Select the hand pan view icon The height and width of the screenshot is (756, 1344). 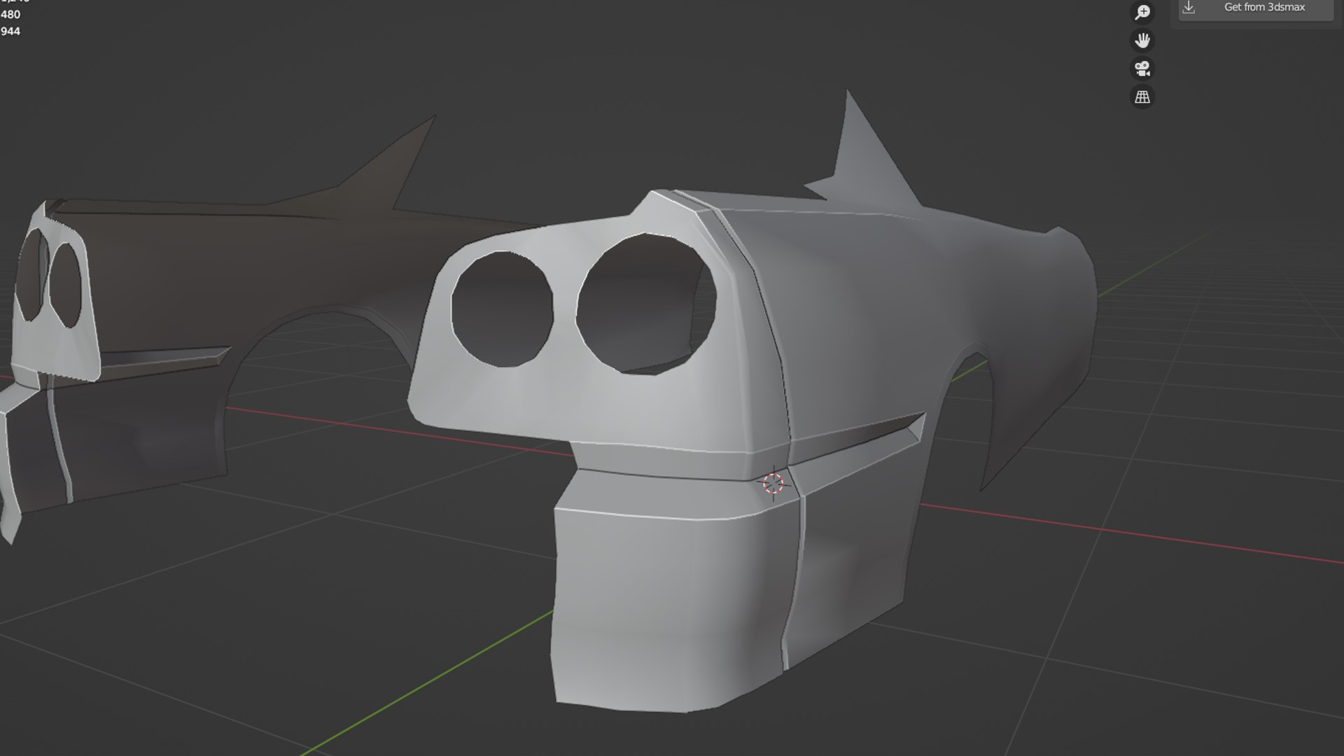1142,41
